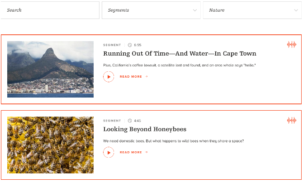
Task: Click the clock icon beside the 6:55 duration
Action: coord(130,45)
